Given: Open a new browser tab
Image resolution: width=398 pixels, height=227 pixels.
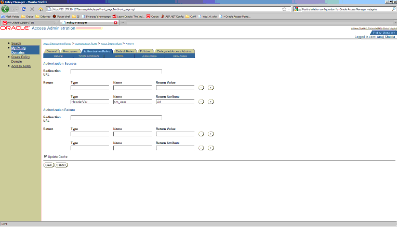Looking at the screenshot, I should (x=122, y=23).
